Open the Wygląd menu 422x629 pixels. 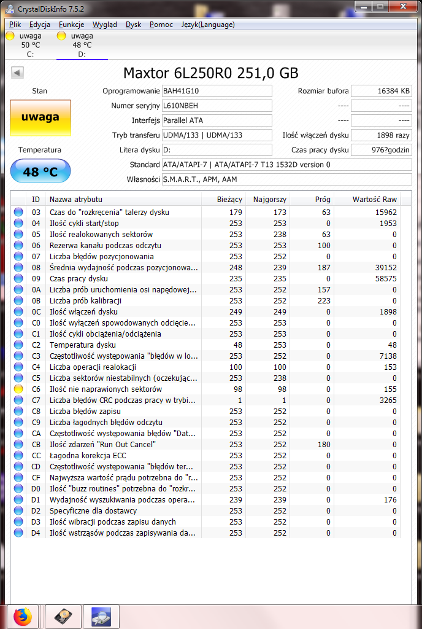click(104, 25)
